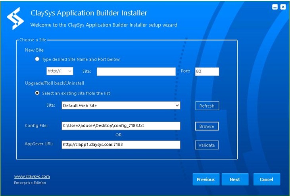290x196 pixels.
Task: Click the AppSever URL field
Action: (121, 145)
